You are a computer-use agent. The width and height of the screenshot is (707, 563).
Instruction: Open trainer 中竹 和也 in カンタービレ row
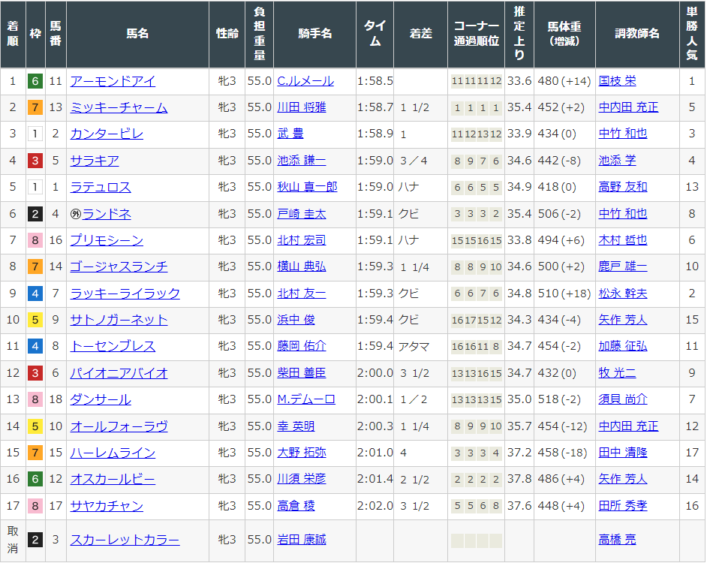coord(623,134)
